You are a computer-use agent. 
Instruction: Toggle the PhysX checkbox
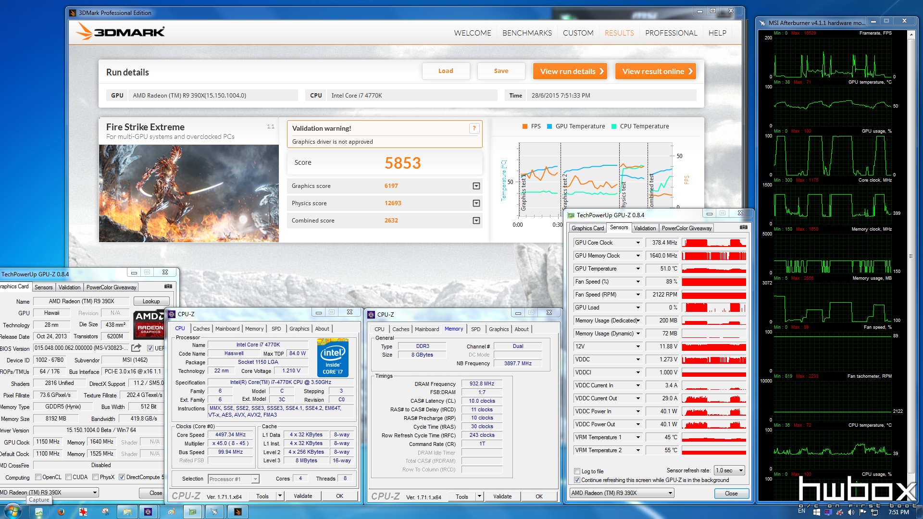coord(96,477)
